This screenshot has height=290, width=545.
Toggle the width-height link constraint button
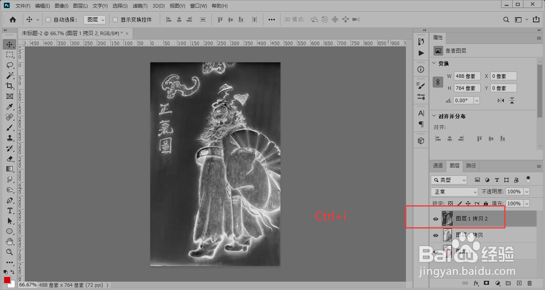(x=438, y=82)
